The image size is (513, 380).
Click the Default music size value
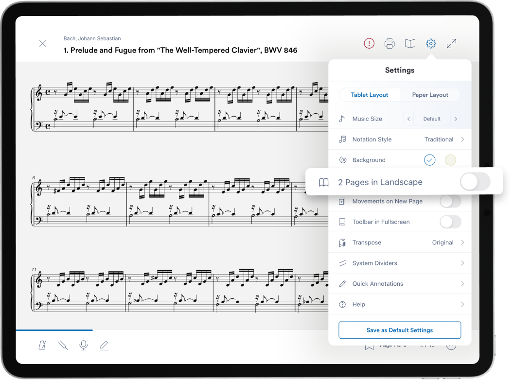tap(432, 119)
